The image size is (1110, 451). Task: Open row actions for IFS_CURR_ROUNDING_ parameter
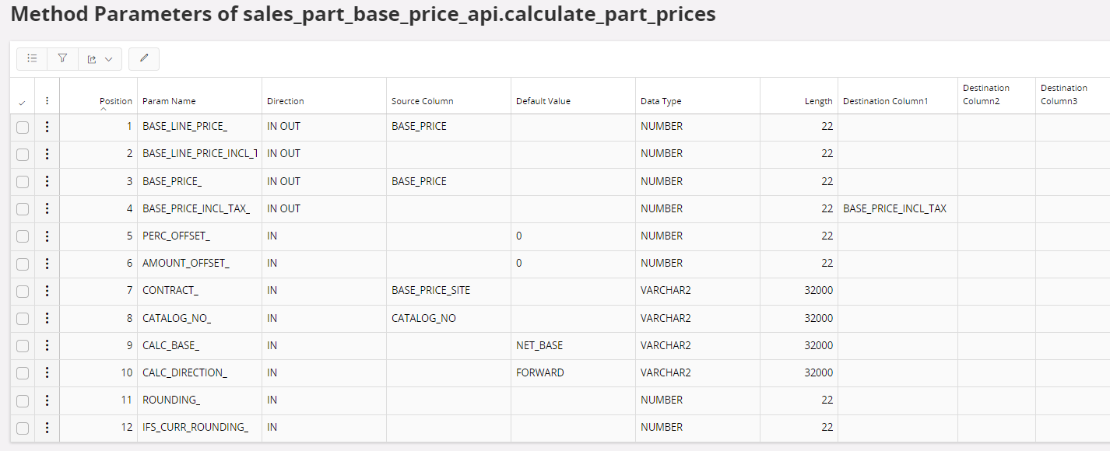pyautogui.click(x=47, y=428)
